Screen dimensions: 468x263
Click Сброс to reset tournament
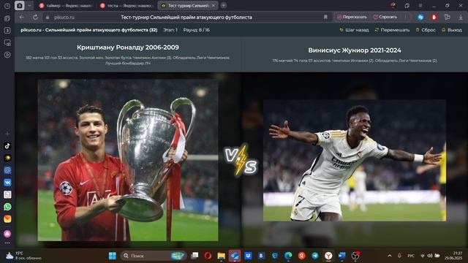pyautogui.click(x=426, y=30)
